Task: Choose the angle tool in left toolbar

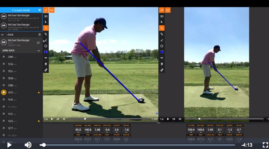Action: coord(46,40)
